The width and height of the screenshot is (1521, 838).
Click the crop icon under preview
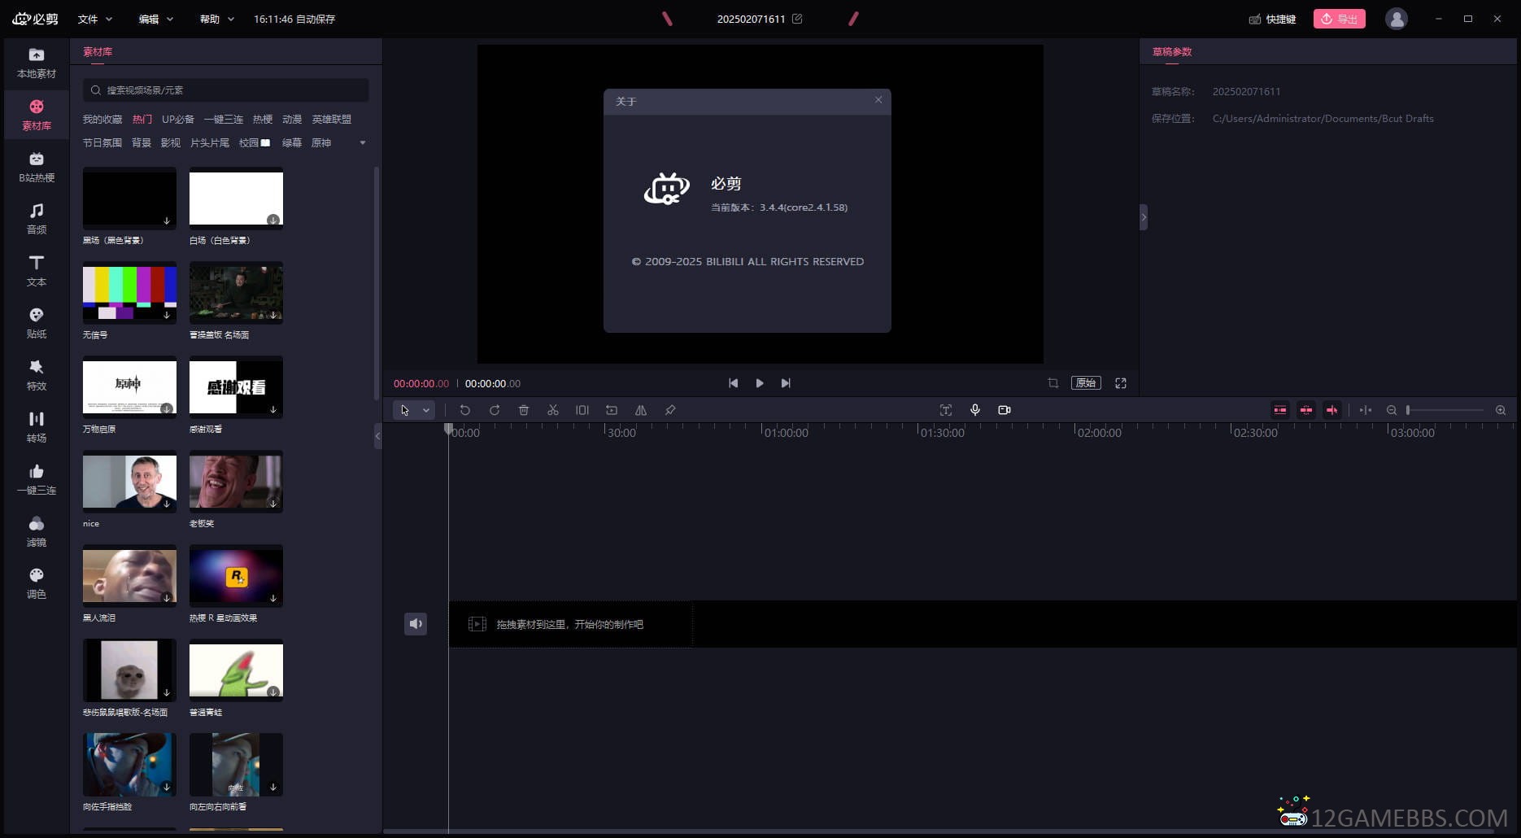click(x=1053, y=383)
